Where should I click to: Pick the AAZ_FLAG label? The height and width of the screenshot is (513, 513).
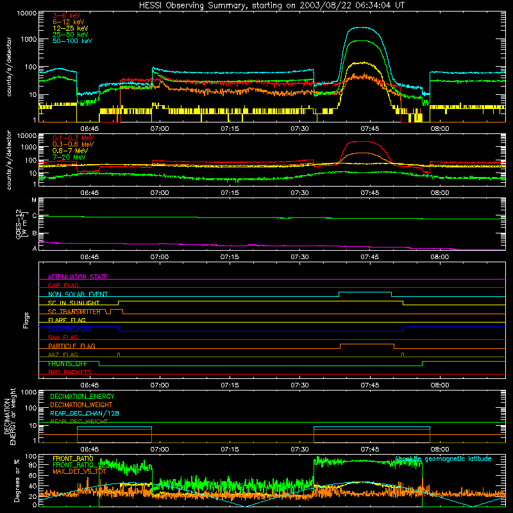tap(63, 355)
